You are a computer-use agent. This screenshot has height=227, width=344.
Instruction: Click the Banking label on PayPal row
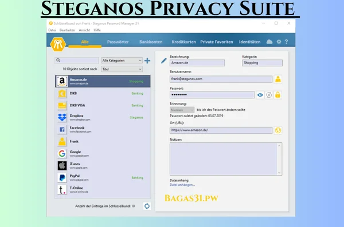coord(138,178)
